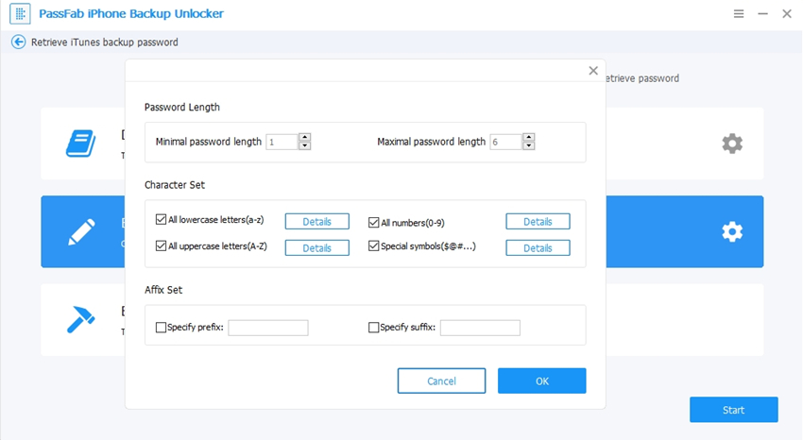Screen dimensions: 803x440
Task: Toggle All uppercase letters(A-Z) checkbox
Action: 161,246
